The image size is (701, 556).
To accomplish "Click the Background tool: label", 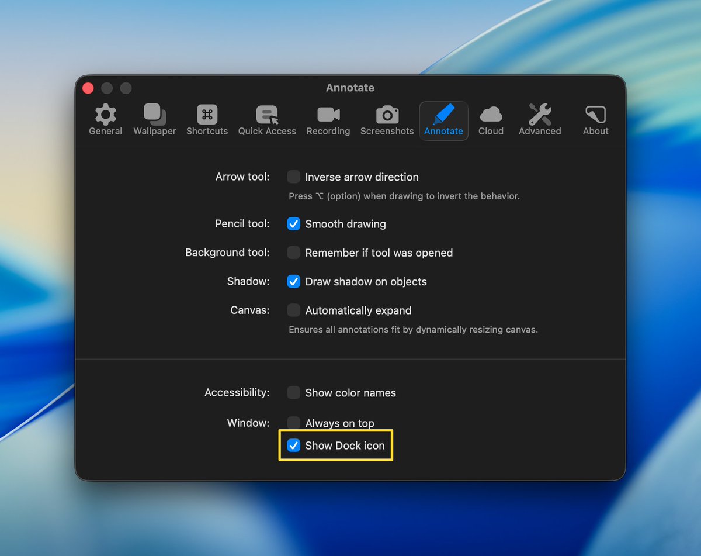I will [x=227, y=253].
